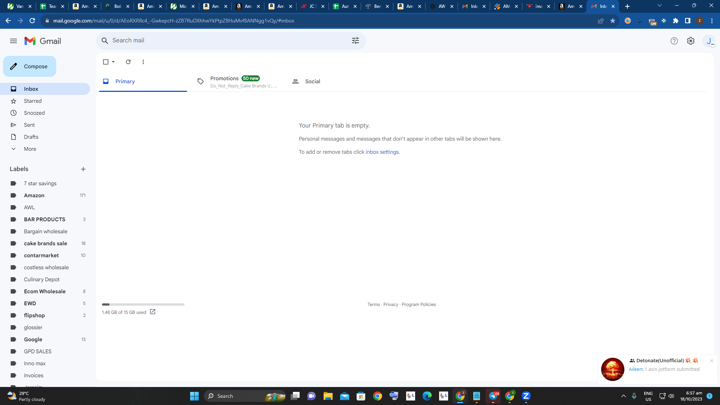The image size is (720, 405).
Task: Open Program Policies link
Action: point(418,304)
